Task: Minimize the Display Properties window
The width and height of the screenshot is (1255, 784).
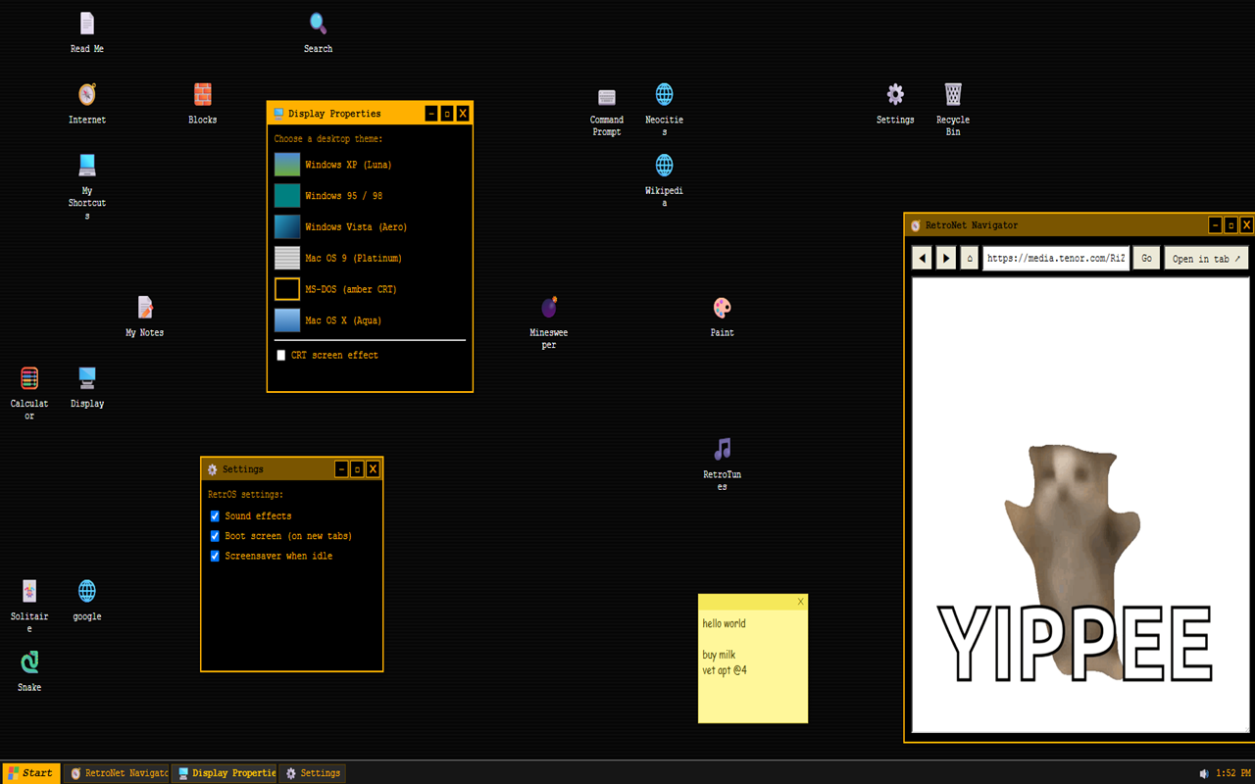Action: (431, 114)
